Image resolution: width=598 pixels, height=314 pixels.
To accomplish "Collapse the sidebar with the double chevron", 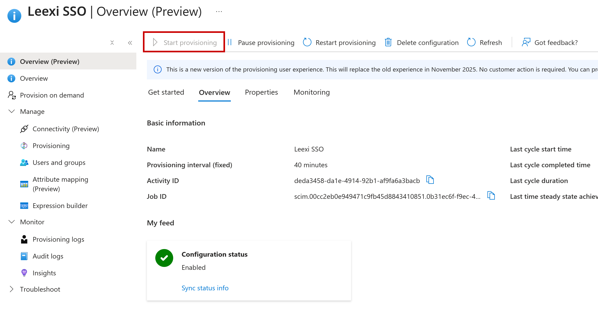I will pyautogui.click(x=130, y=43).
